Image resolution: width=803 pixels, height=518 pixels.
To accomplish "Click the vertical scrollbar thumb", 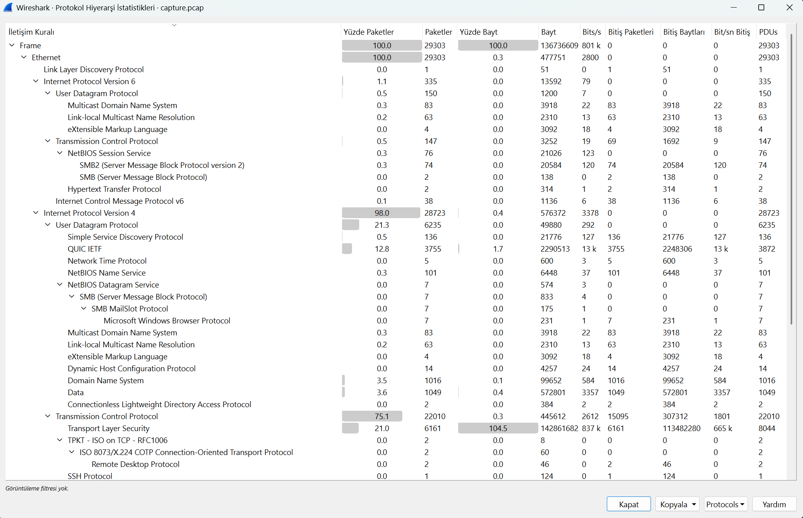I will click(x=791, y=179).
